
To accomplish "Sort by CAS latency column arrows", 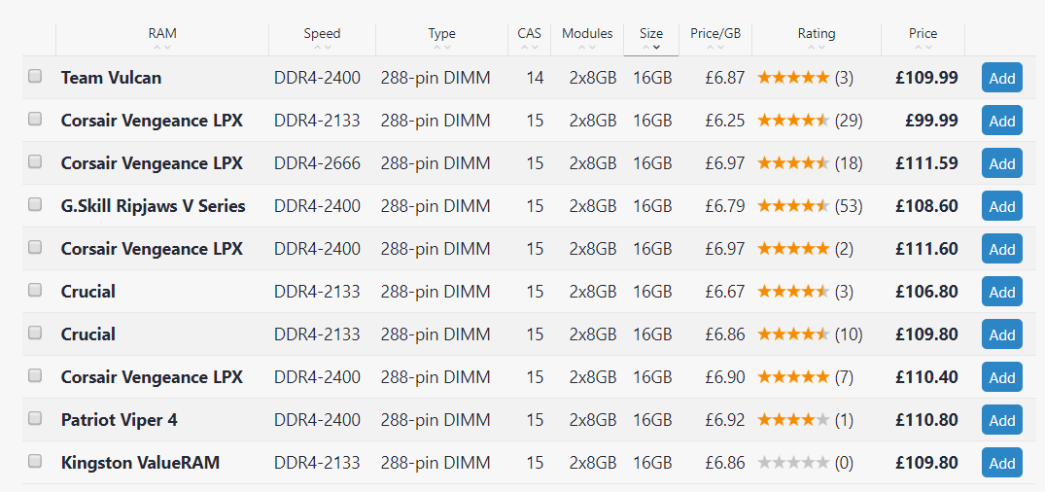I will pyautogui.click(x=529, y=48).
